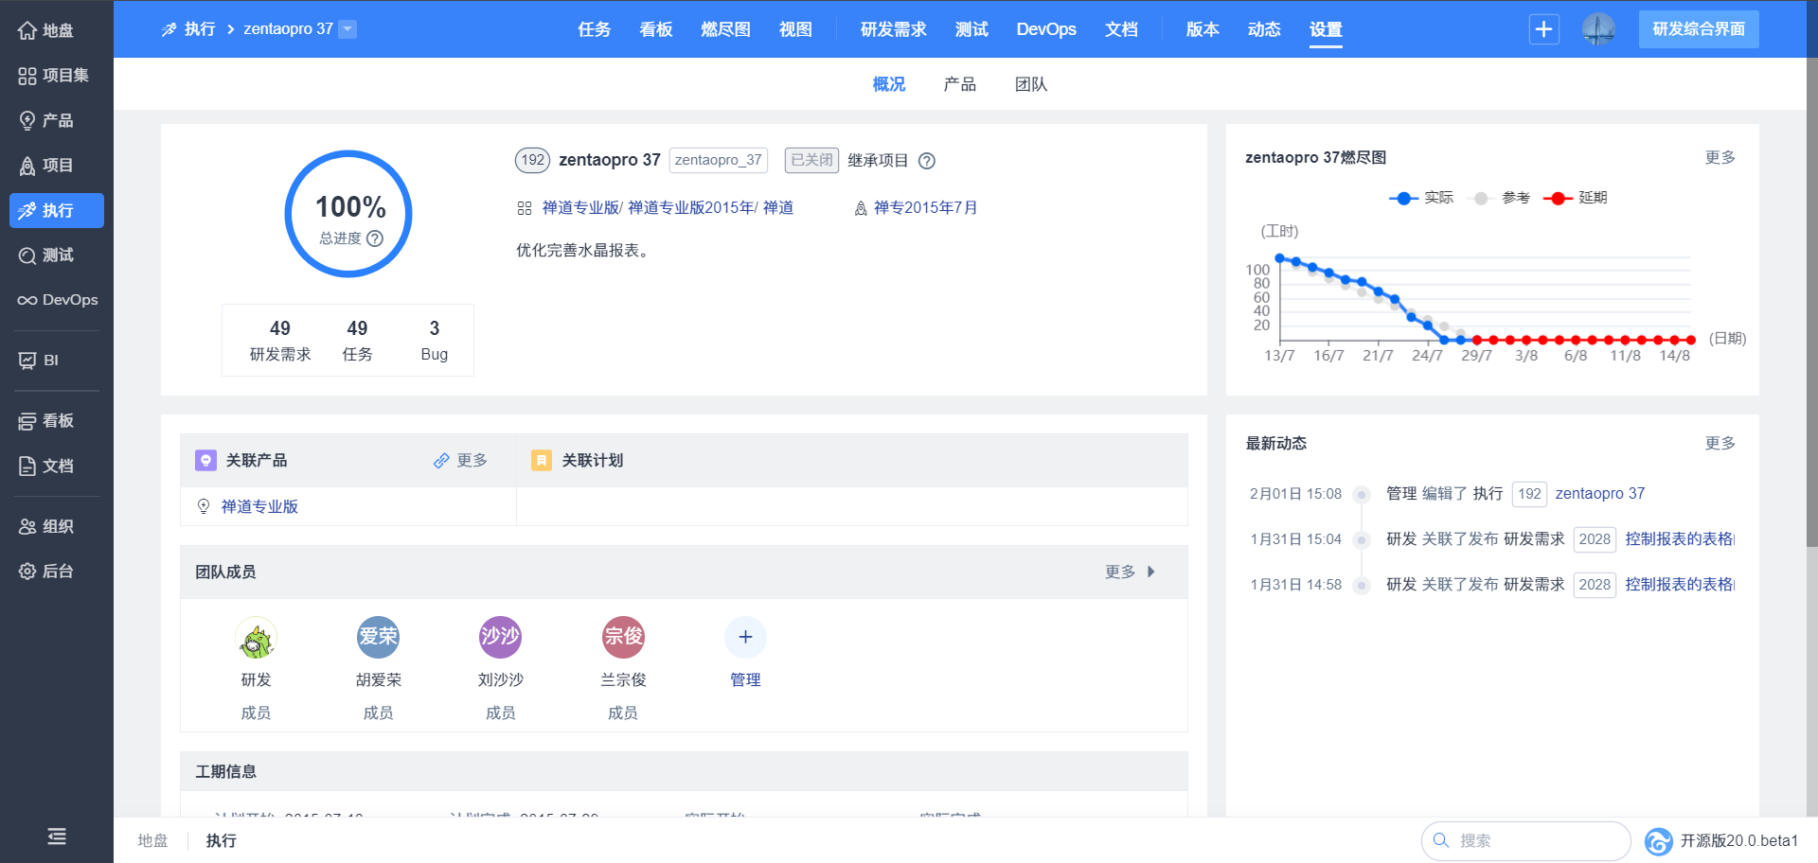Open the 研发综合界面 interface switcher

pyautogui.click(x=1698, y=29)
